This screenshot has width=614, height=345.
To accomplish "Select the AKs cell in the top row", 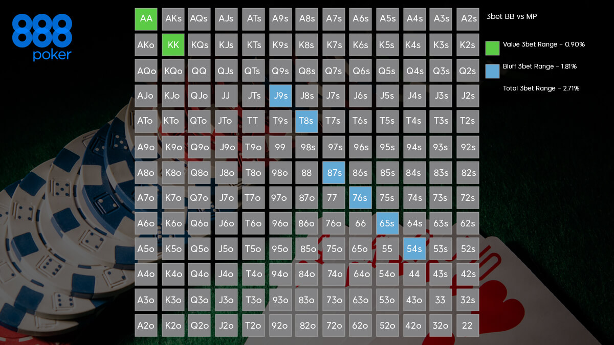I will click(173, 19).
